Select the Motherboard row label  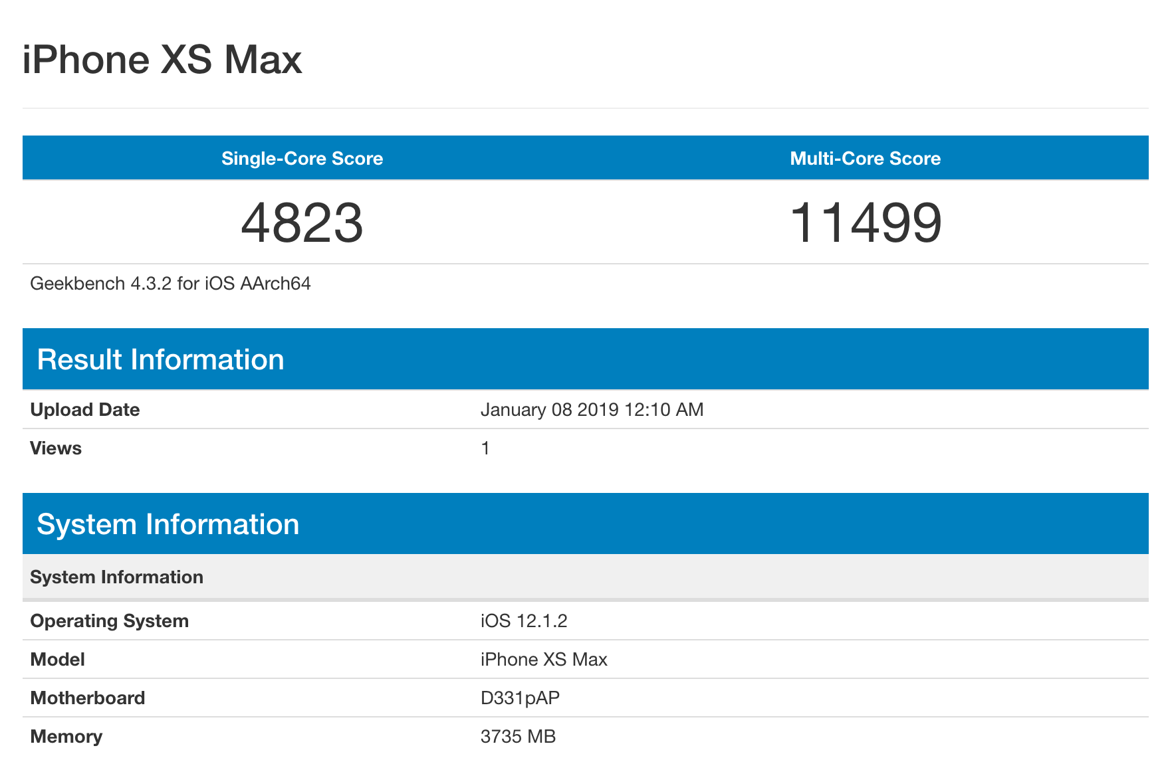[88, 698]
